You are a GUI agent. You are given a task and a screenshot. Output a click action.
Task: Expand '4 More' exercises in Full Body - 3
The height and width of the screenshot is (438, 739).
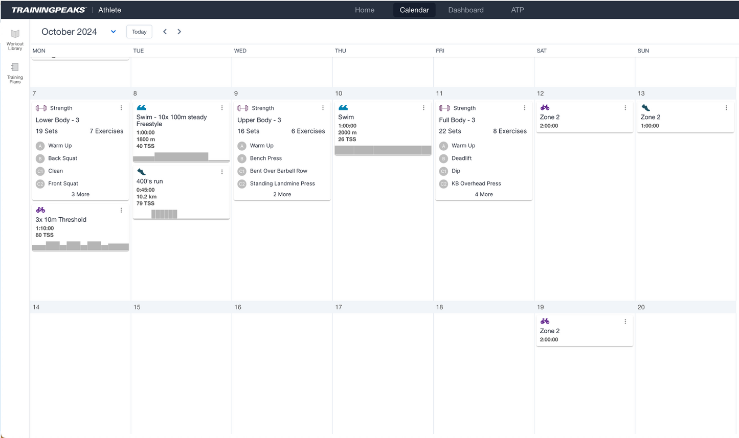tap(483, 194)
